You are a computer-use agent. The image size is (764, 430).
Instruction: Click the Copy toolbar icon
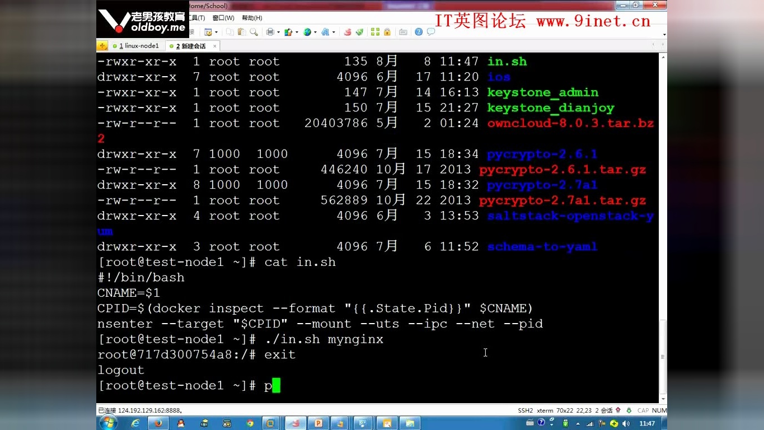(230, 32)
